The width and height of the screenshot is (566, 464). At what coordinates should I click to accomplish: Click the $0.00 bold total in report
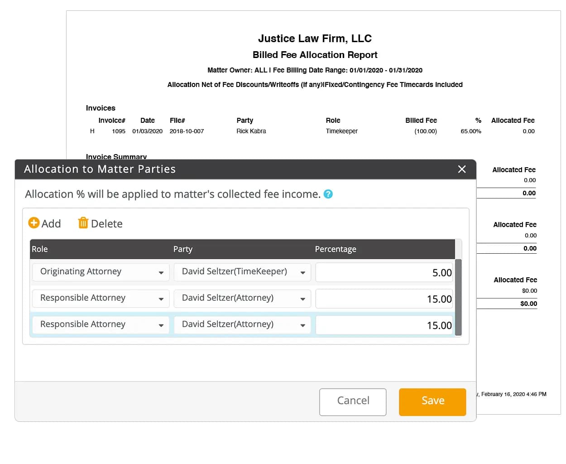tap(528, 304)
